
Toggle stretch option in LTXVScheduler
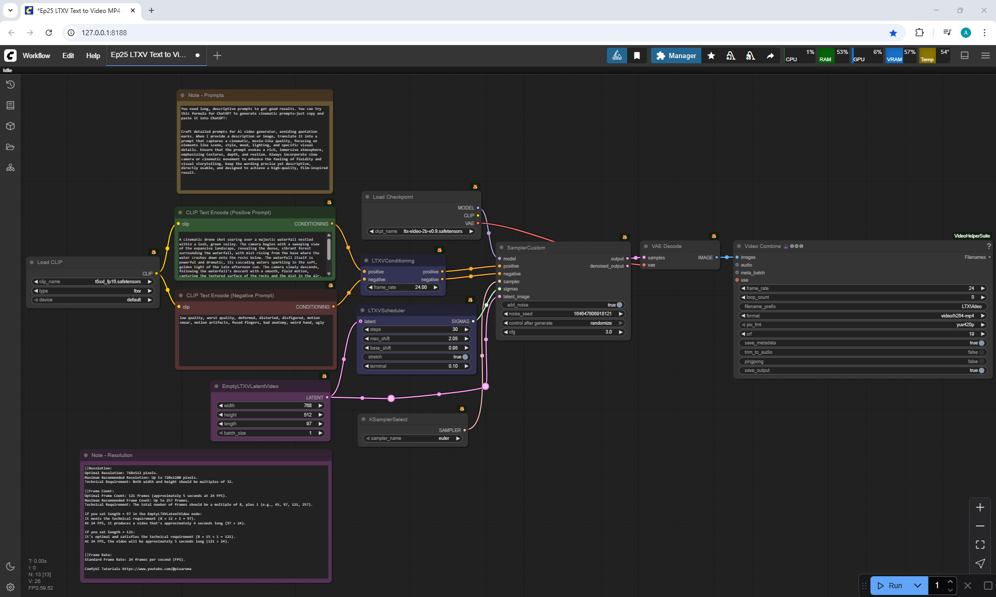point(465,357)
